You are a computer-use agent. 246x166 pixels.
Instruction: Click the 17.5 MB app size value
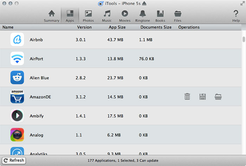point(115,116)
